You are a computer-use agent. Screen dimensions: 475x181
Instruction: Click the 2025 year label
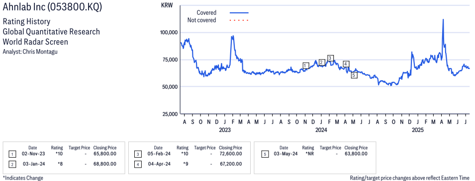tap(417, 130)
